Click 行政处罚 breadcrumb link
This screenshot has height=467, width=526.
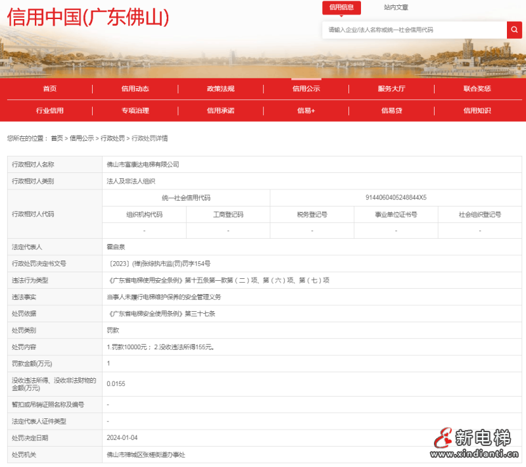(112, 138)
